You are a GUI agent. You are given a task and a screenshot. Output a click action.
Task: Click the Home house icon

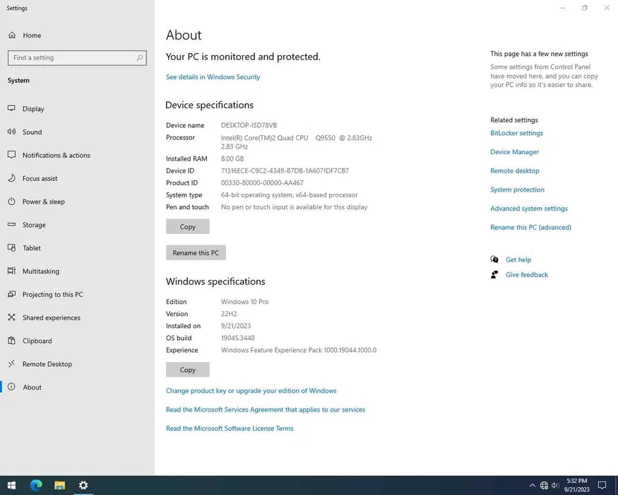[12, 35]
